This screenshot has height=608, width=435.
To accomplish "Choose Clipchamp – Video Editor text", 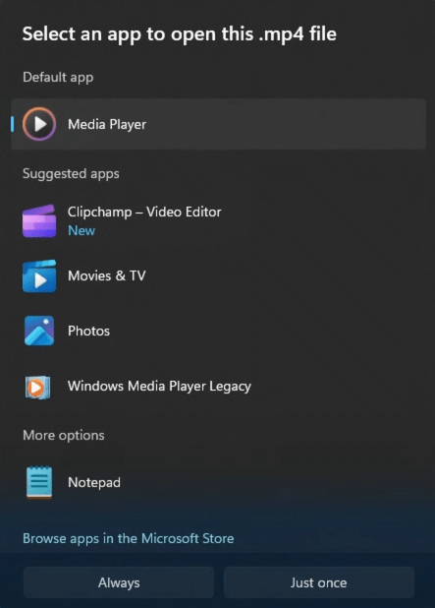I will (144, 212).
